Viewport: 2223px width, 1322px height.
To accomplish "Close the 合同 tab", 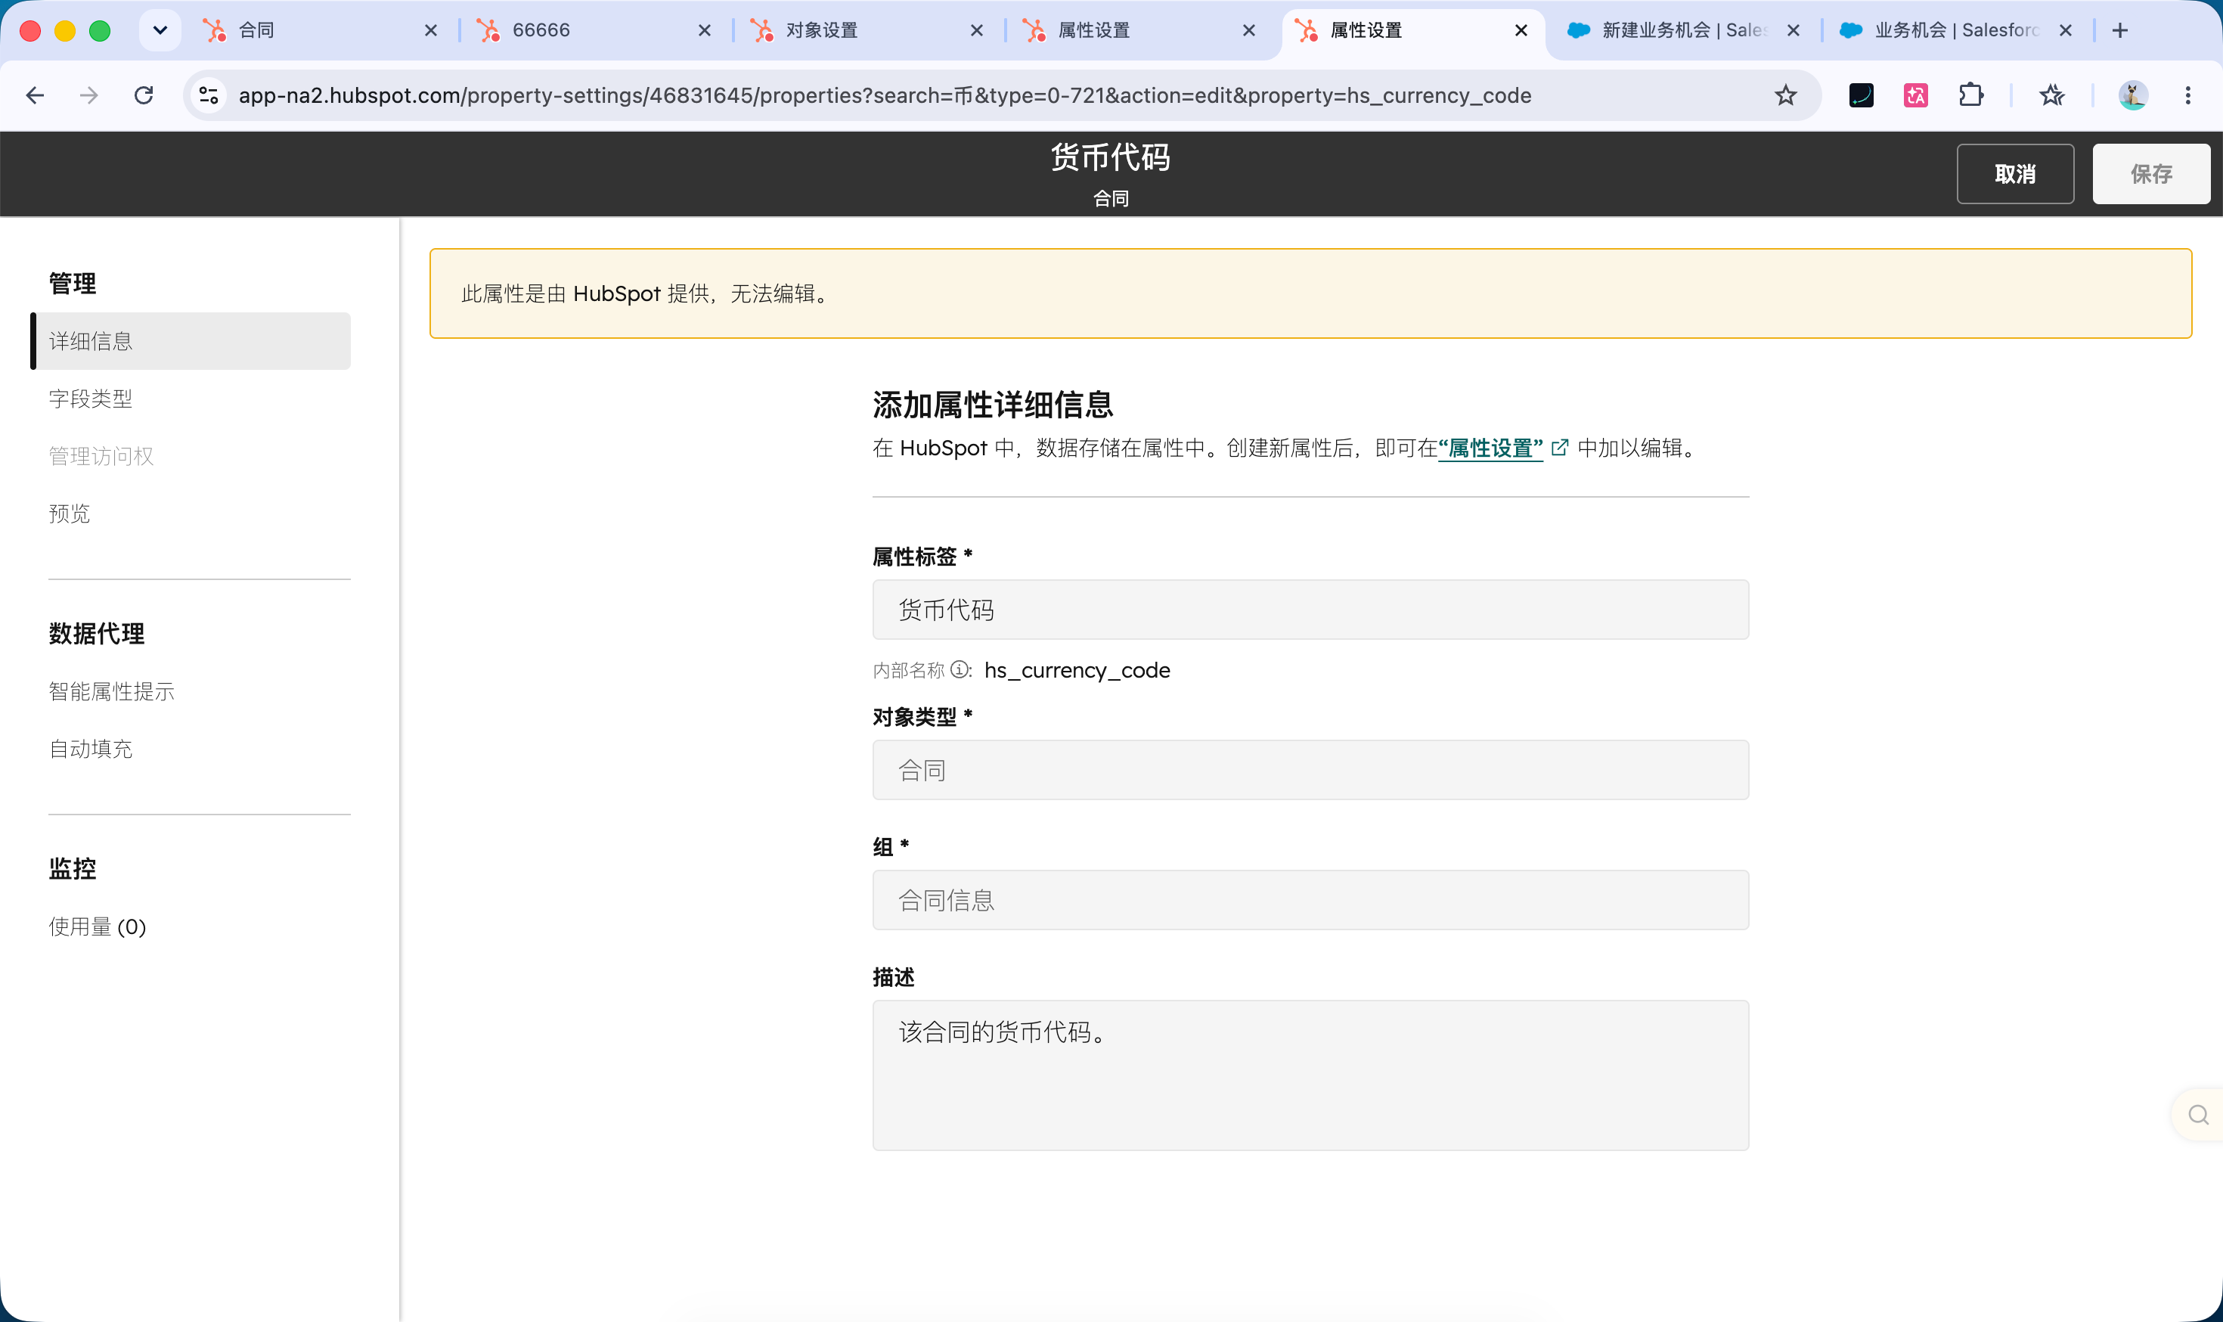I will click(x=431, y=30).
